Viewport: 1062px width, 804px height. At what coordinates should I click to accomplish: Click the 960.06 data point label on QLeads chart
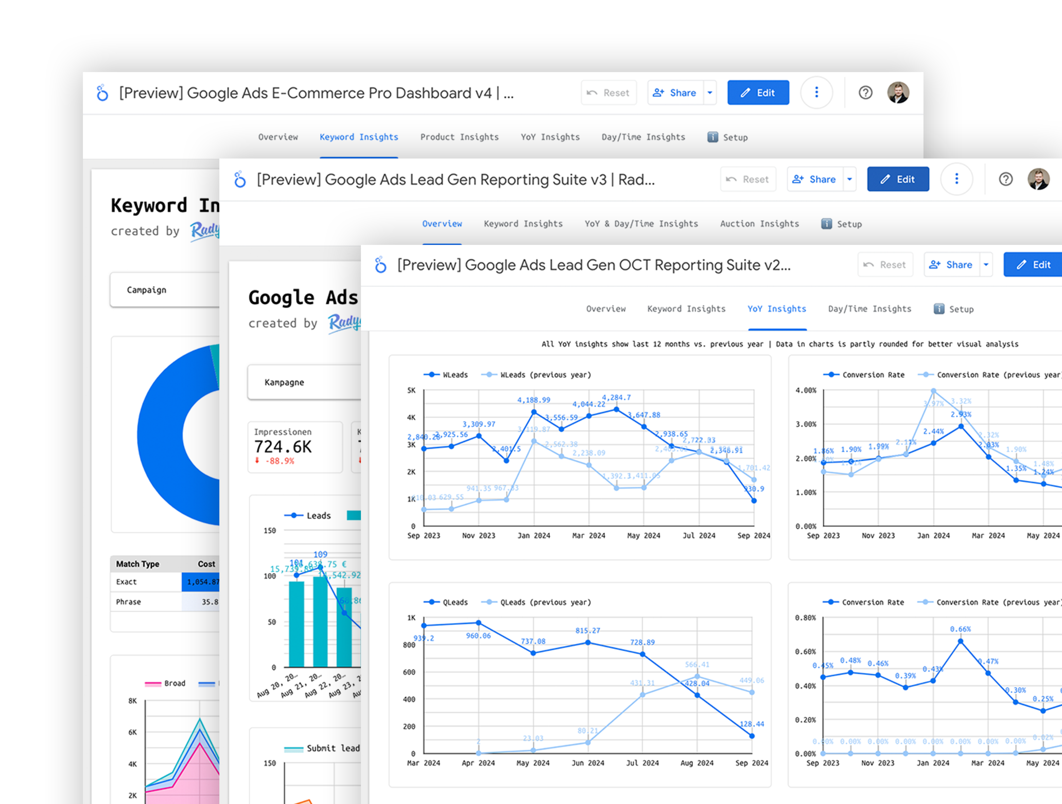[x=478, y=636]
